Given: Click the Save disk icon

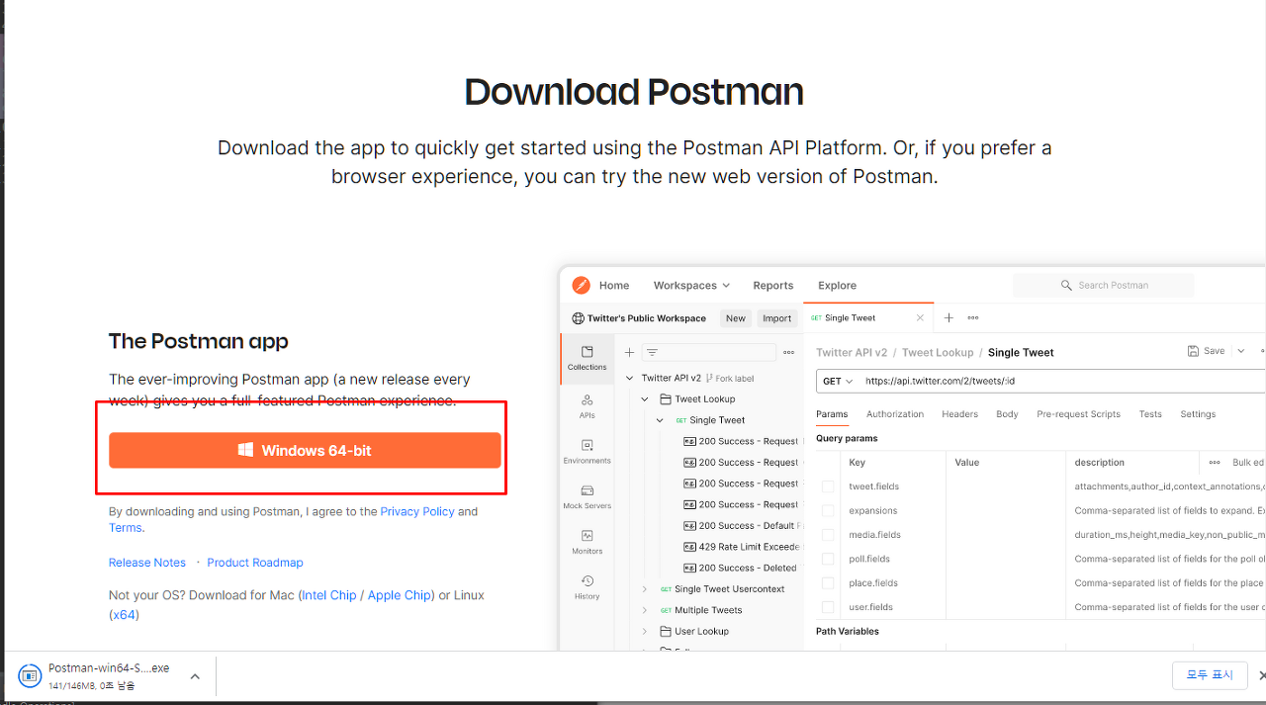Looking at the screenshot, I should pyautogui.click(x=1193, y=351).
